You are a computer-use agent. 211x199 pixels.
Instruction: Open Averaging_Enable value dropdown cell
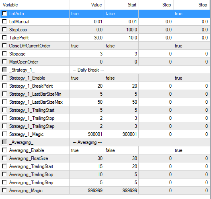87,150
